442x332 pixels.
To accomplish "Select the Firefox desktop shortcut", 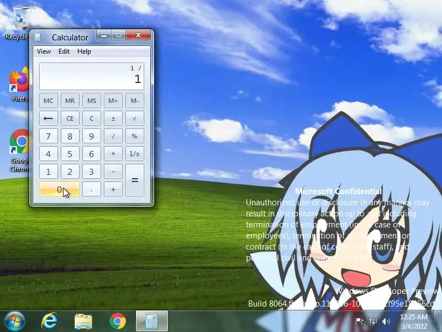I will click(x=19, y=84).
